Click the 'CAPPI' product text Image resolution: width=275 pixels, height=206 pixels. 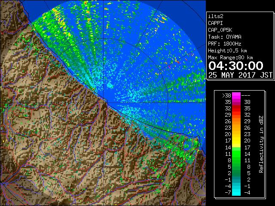[x=215, y=23]
